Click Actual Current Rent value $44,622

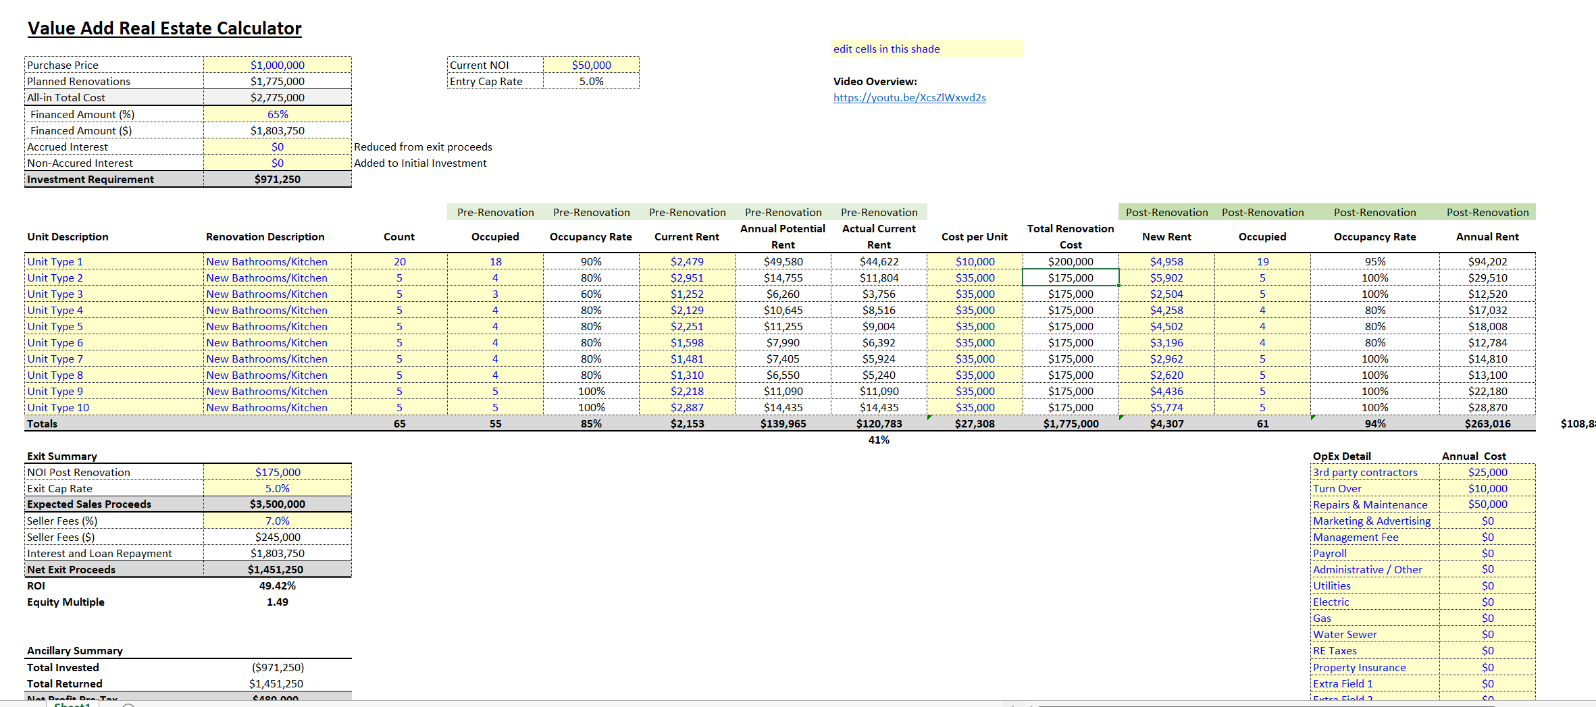(x=879, y=261)
